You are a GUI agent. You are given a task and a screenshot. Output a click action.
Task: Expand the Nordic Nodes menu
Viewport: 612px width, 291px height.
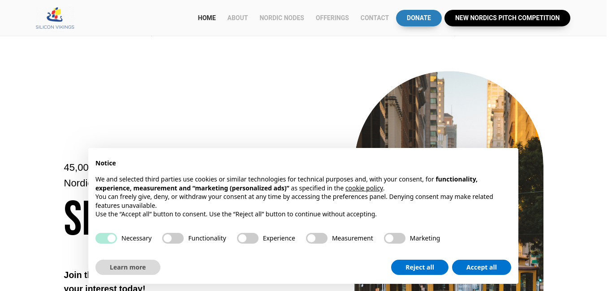click(282, 18)
